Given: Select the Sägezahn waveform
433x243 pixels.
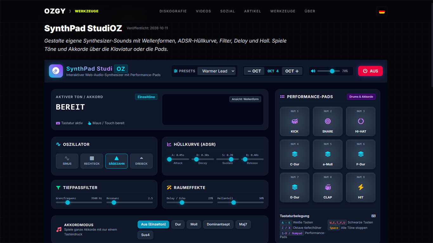Looking at the screenshot, I should 117,161.
